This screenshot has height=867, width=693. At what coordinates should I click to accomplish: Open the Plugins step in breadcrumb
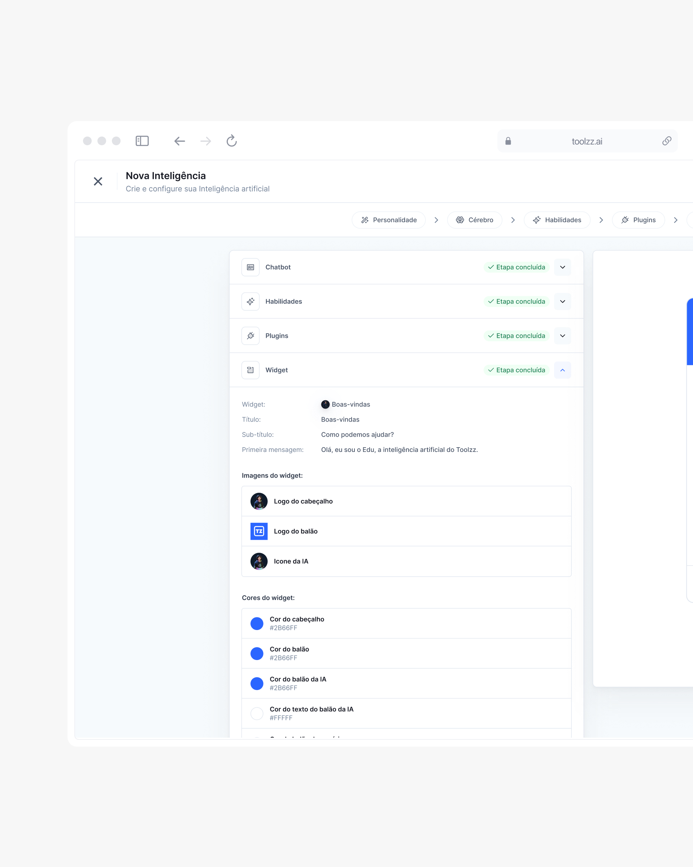[x=638, y=220]
